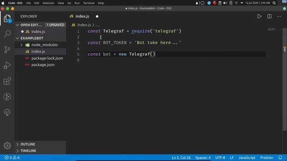Viewport: 287px width, 161px height.
Task: Click the JS icon in the breadcrumb
Action: [73, 25]
